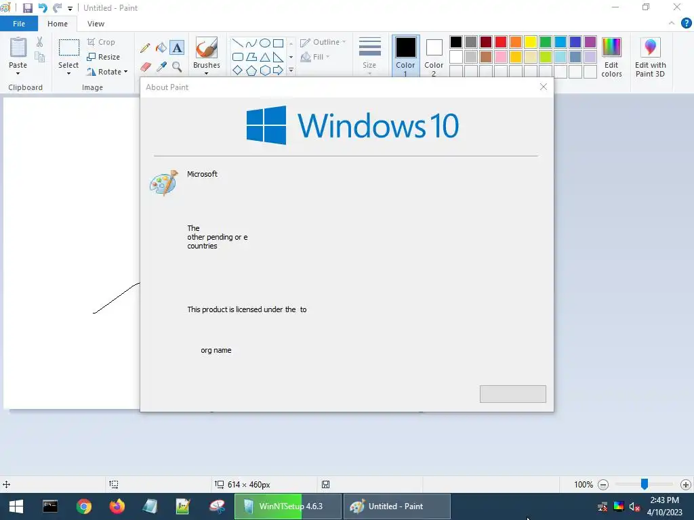Select the Text tool
The width and height of the screenshot is (694, 520).
(177, 48)
